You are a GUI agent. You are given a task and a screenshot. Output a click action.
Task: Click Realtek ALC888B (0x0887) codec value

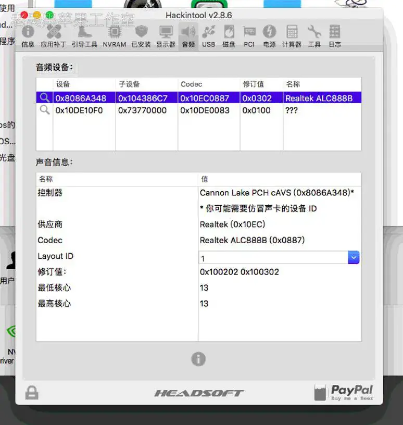253,240
